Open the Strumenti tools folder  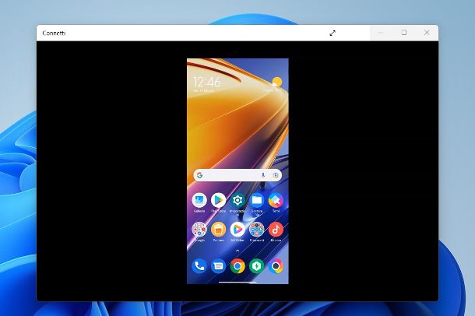(257, 230)
